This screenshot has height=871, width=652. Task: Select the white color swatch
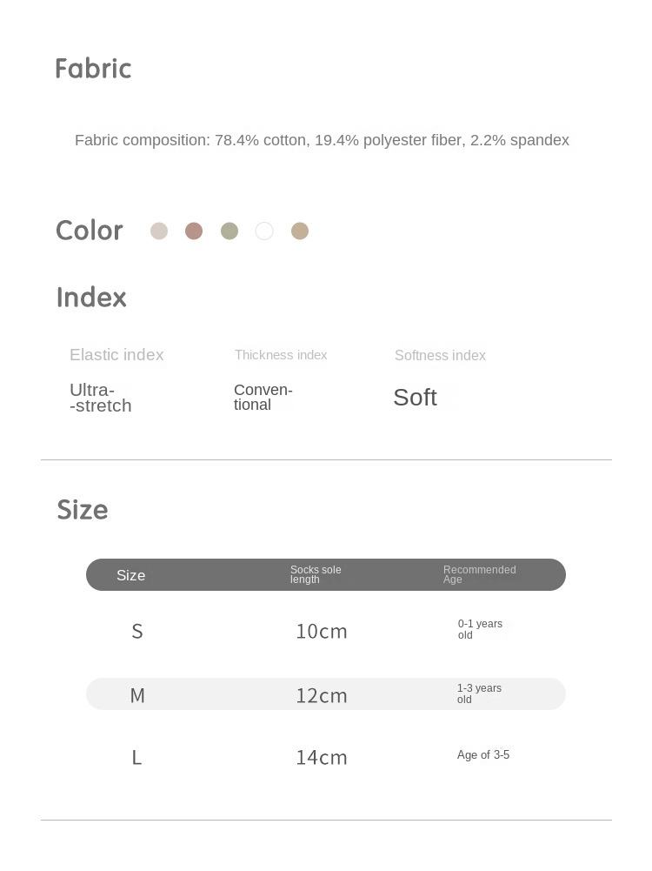(264, 231)
